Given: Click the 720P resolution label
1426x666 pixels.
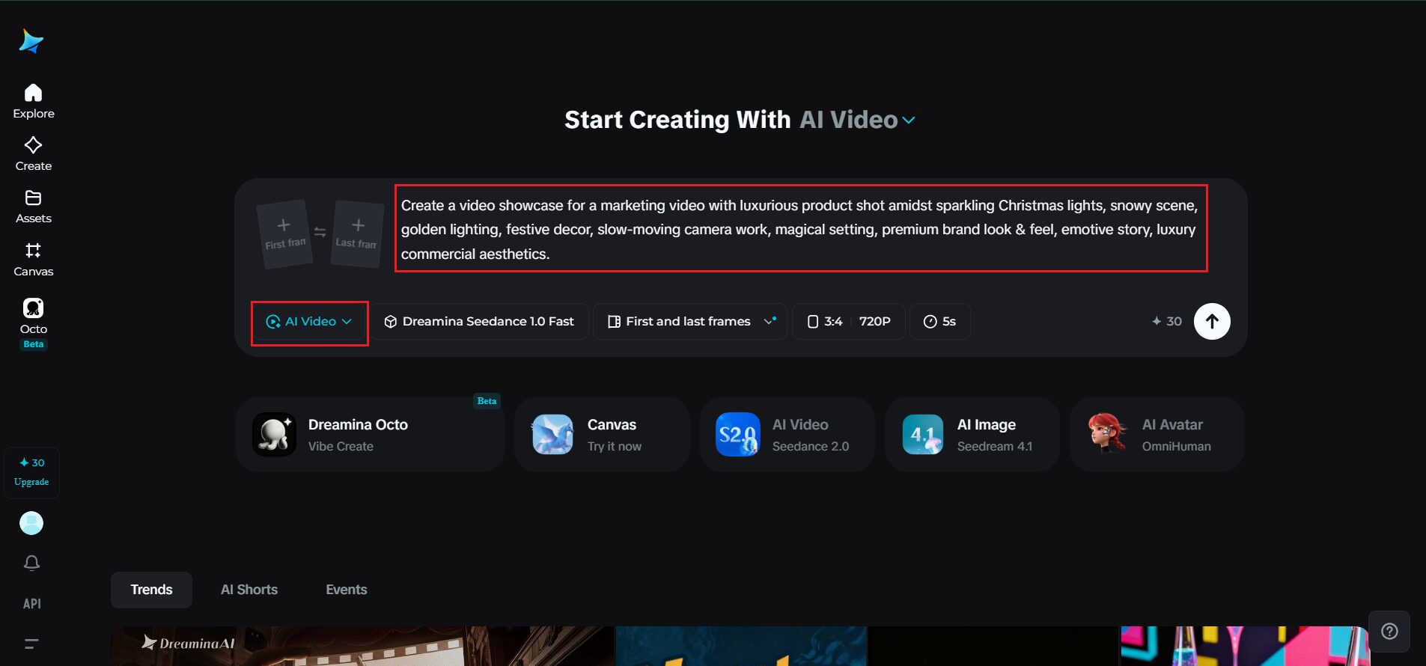Looking at the screenshot, I should point(874,321).
